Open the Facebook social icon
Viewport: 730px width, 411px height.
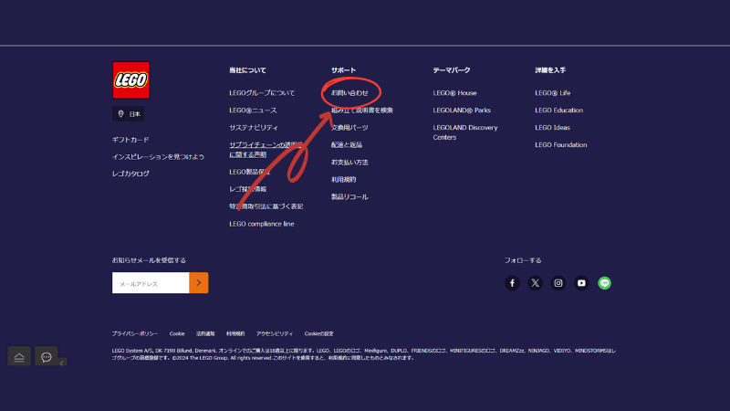pyautogui.click(x=512, y=283)
